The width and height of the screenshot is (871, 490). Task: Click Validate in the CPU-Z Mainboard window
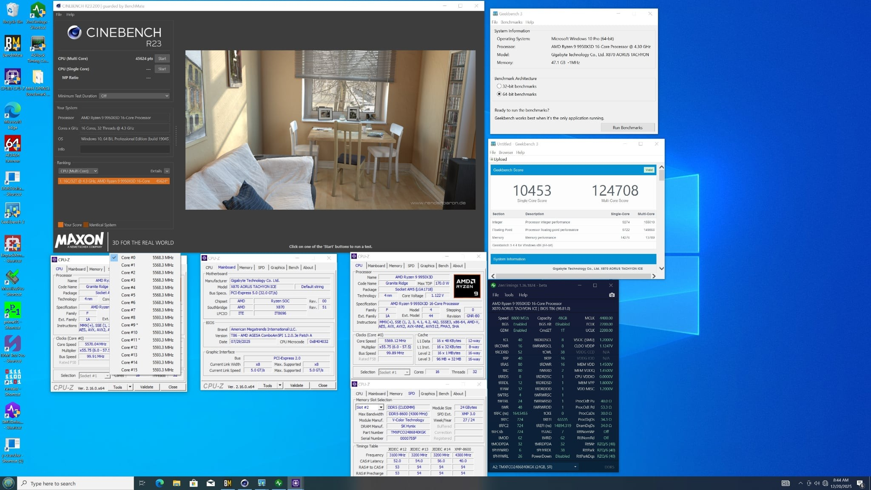296,385
